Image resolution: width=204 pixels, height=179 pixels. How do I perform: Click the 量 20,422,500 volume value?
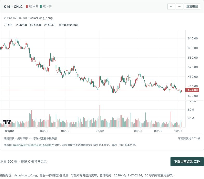(x=68, y=25)
